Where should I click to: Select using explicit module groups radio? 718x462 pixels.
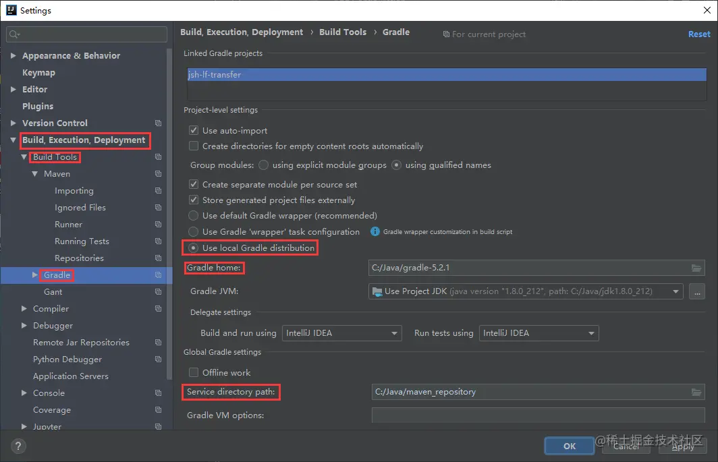263,165
